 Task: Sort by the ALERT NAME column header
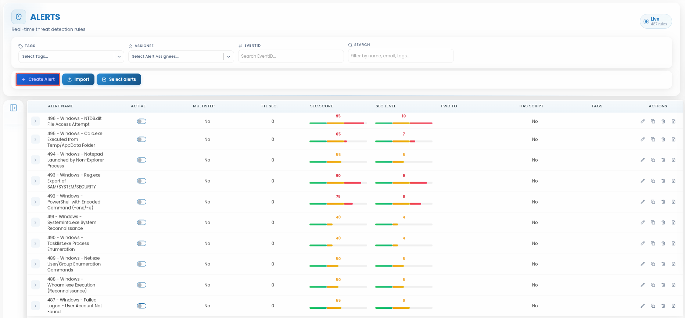[60, 106]
